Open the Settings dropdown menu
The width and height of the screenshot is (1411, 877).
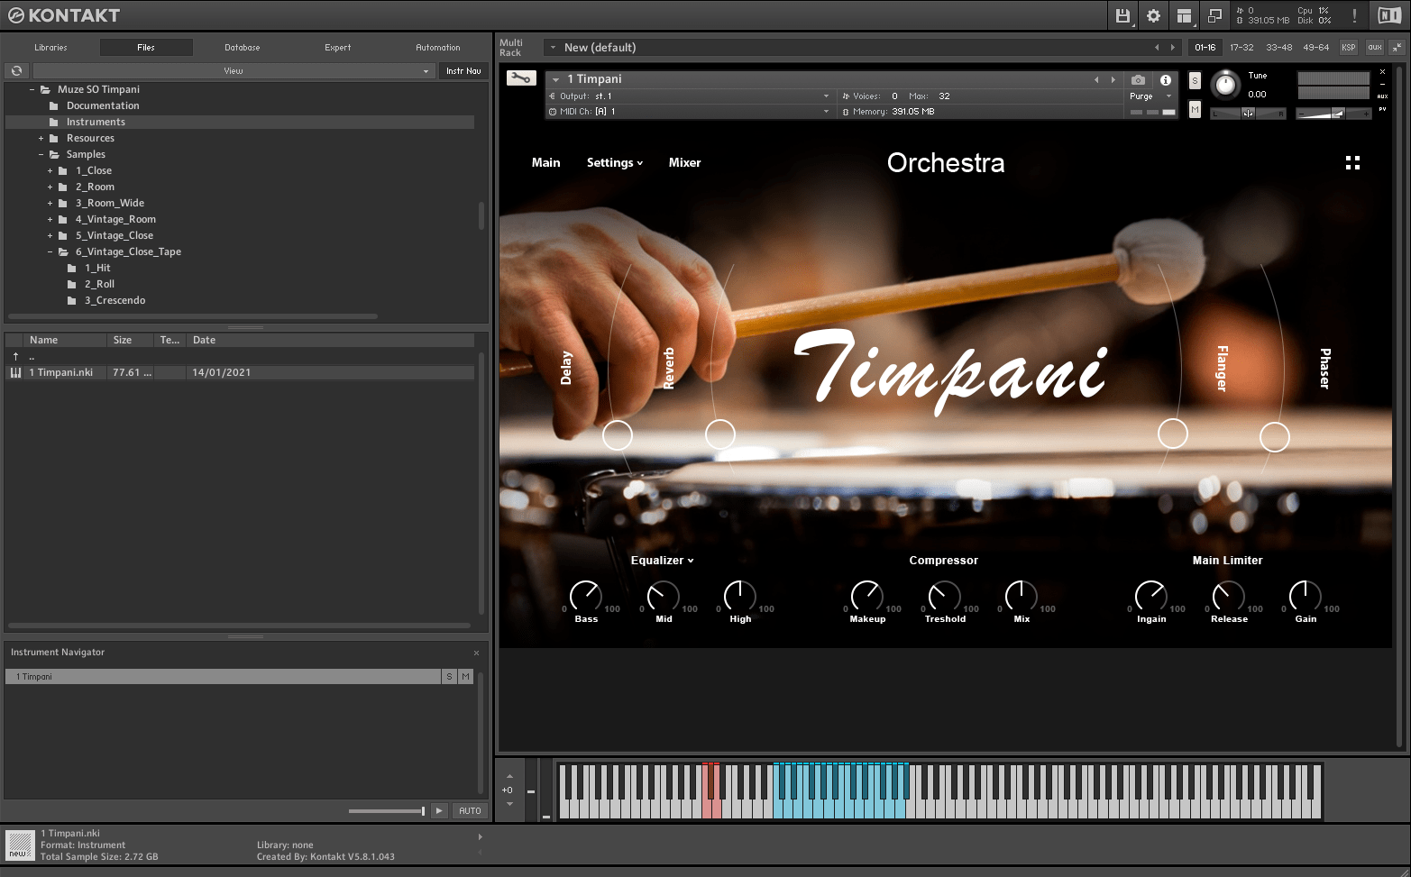tap(615, 162)
